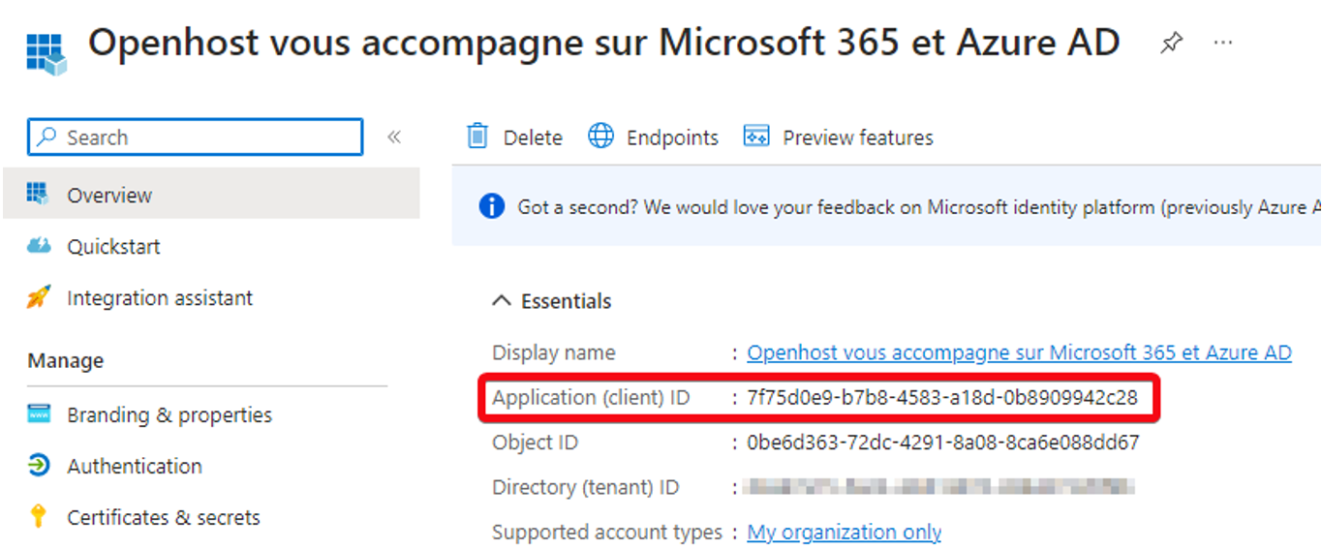Viewport: 1322px width, 550px height.
Task: Click inside the Search box
Action: click(x=195, y=137)
